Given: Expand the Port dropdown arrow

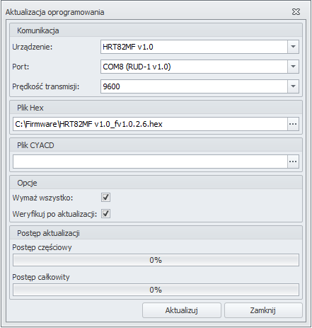Looking at the screenshot, I should (293, 67).
